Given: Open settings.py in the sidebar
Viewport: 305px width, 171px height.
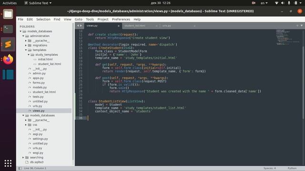Looking at the screenshot, I should pyautogui.click(x=40, y=139).
